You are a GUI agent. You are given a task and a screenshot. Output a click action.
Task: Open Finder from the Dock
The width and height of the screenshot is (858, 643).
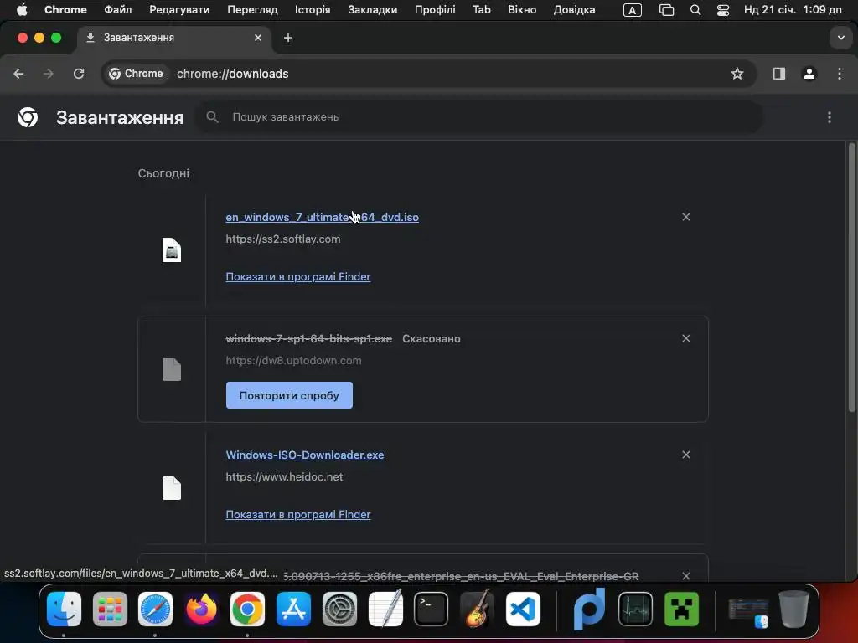click(64, 610)
